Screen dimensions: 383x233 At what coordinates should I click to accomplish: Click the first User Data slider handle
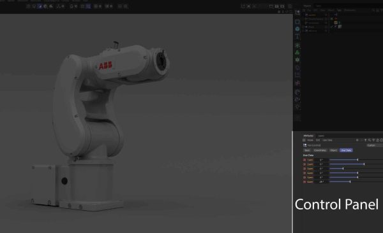(358, 160)
